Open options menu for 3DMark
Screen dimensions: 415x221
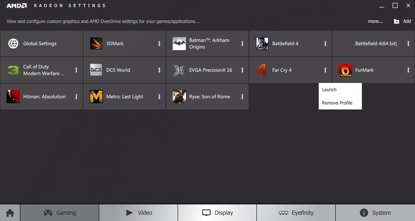(x=159, y=44)
